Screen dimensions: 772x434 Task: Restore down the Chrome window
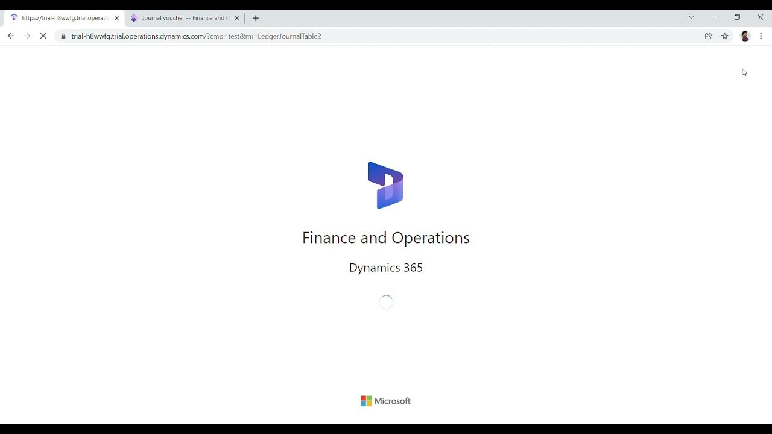pos(737,17)
